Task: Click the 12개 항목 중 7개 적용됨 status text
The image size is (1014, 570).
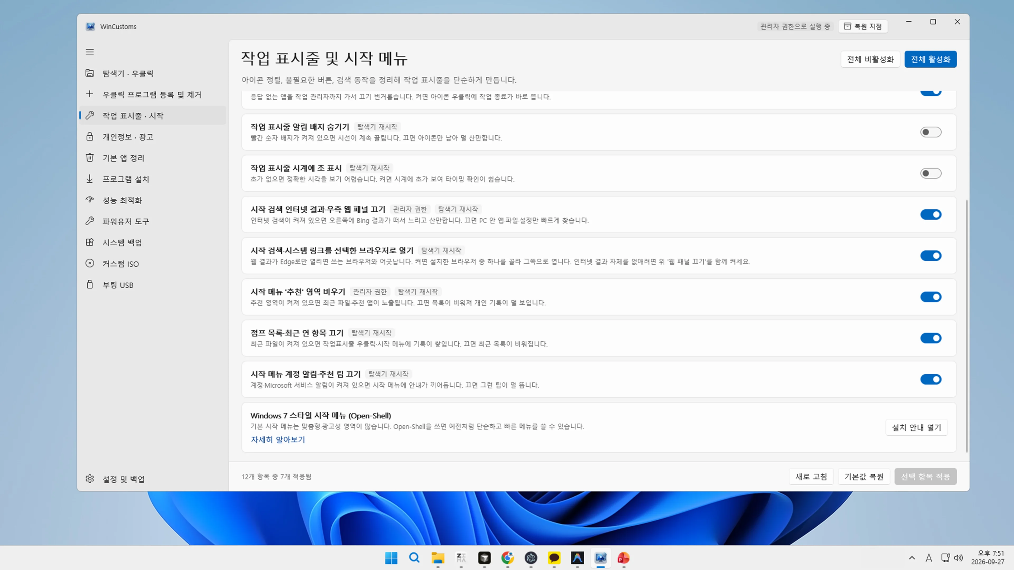Action: coord(276,476)
